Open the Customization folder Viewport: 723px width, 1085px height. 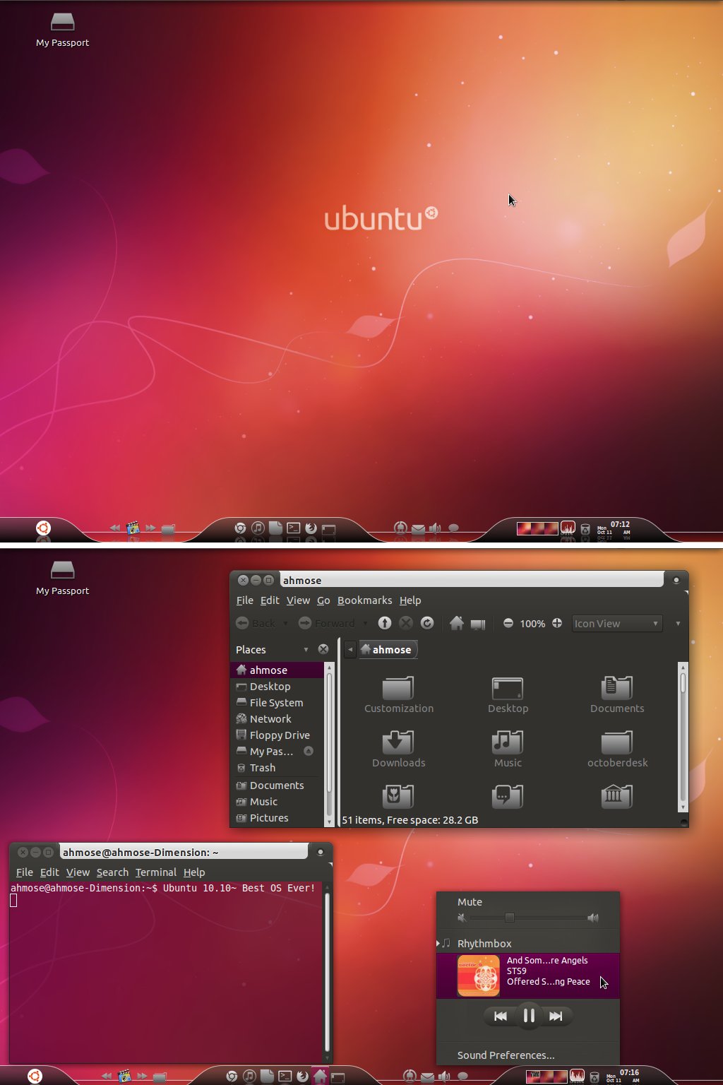pyautogui.click(x=399, y=694)
